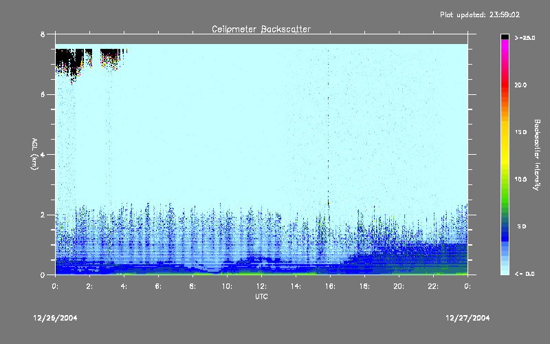The width and height of the screenshot is (550, 344).
Task: Click the '12:' UTC hour tick label
Action: pos(261,286)
